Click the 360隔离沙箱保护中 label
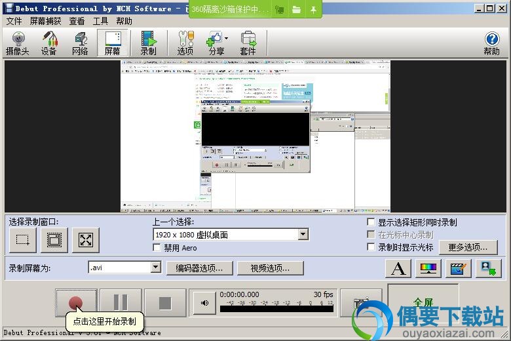511x341 pixels. pyautogui.click(x=230, y=9)
